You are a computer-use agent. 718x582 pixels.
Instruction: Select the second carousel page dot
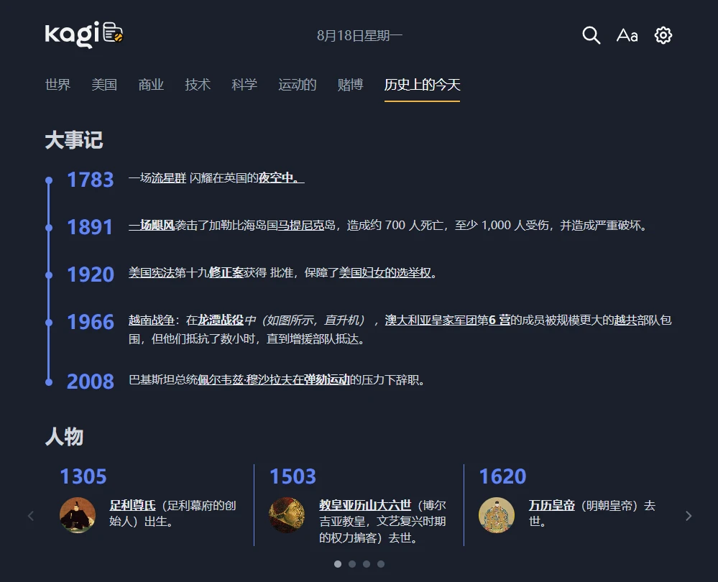tap(352, 564)
